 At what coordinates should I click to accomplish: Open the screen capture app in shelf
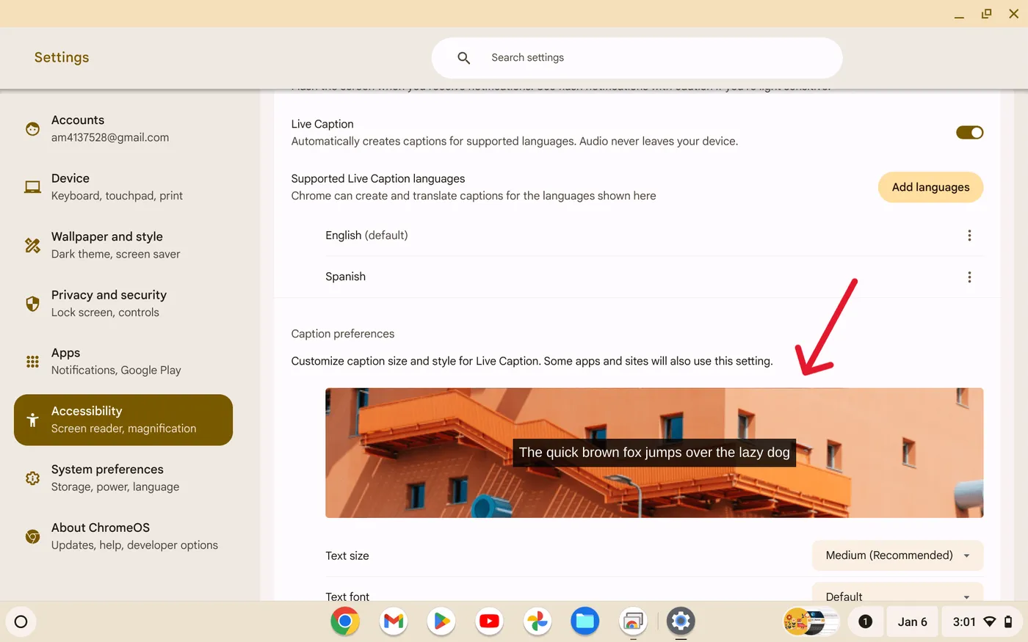point(633,621)
